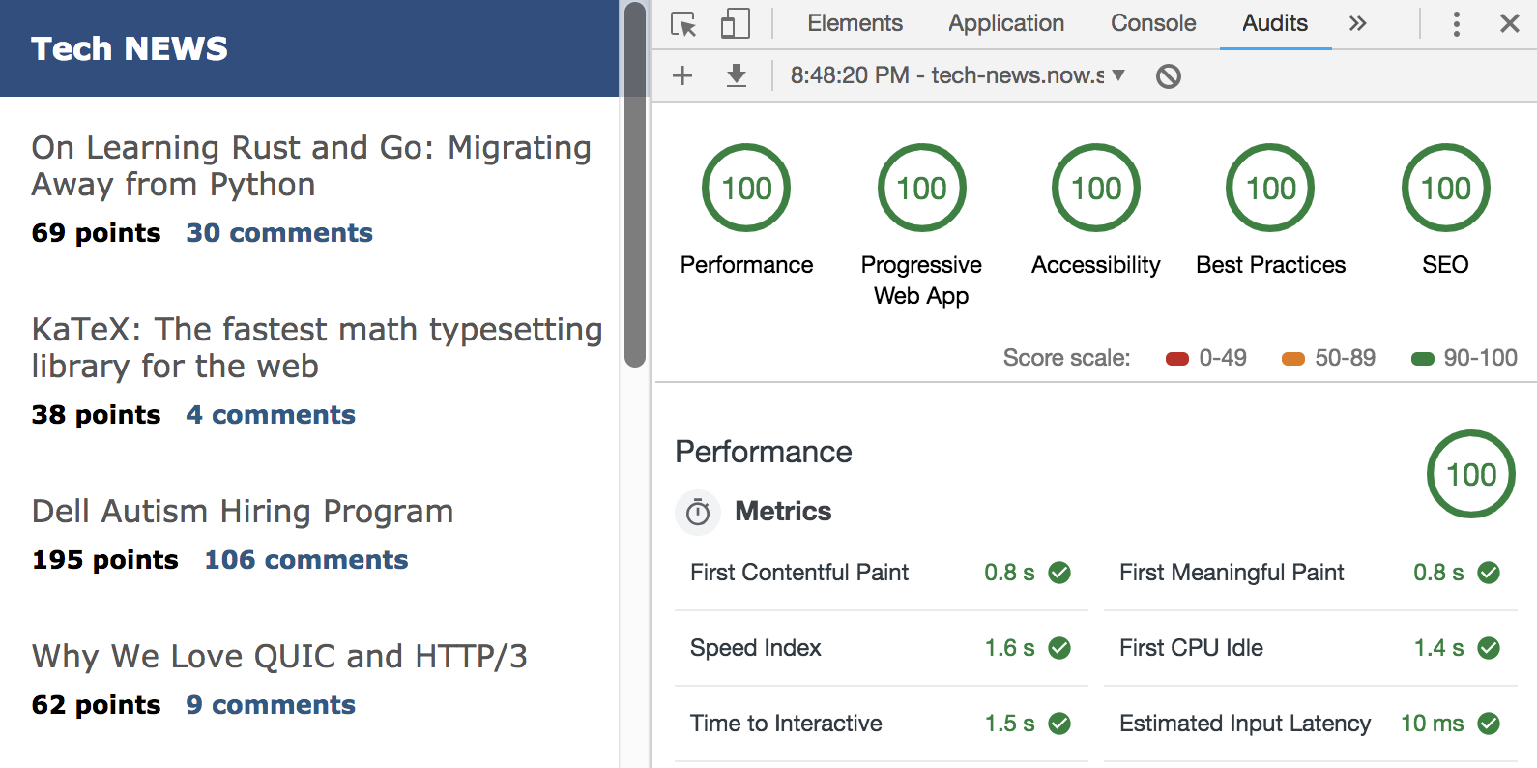Screen dimensions: 1537x768
Task: Click the plus icon for new audit
Action: point(682,75)
